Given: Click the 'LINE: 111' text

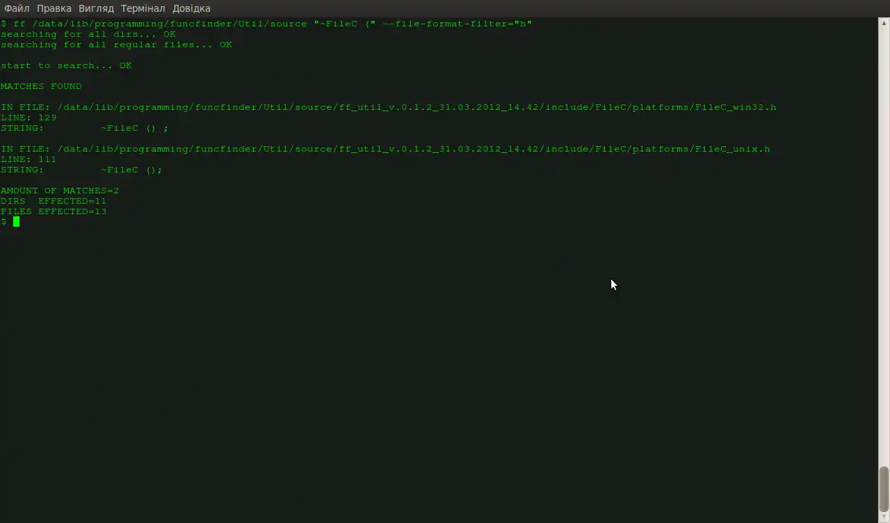Looking at the screenshot, I should tap(29, 159).
